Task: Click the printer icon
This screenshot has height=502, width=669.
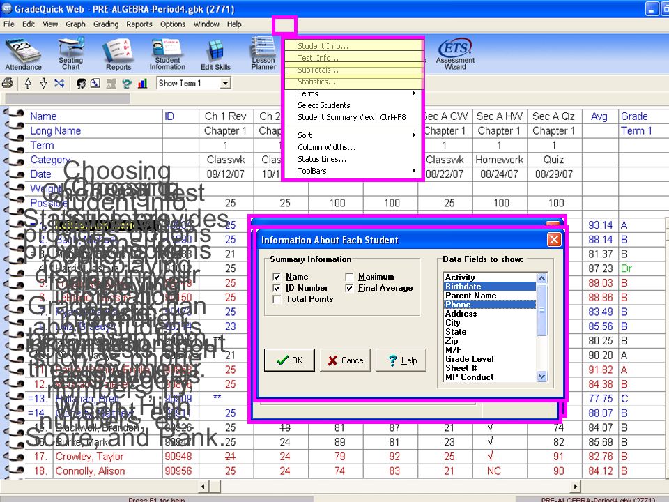Action: [x=8, y=83]
